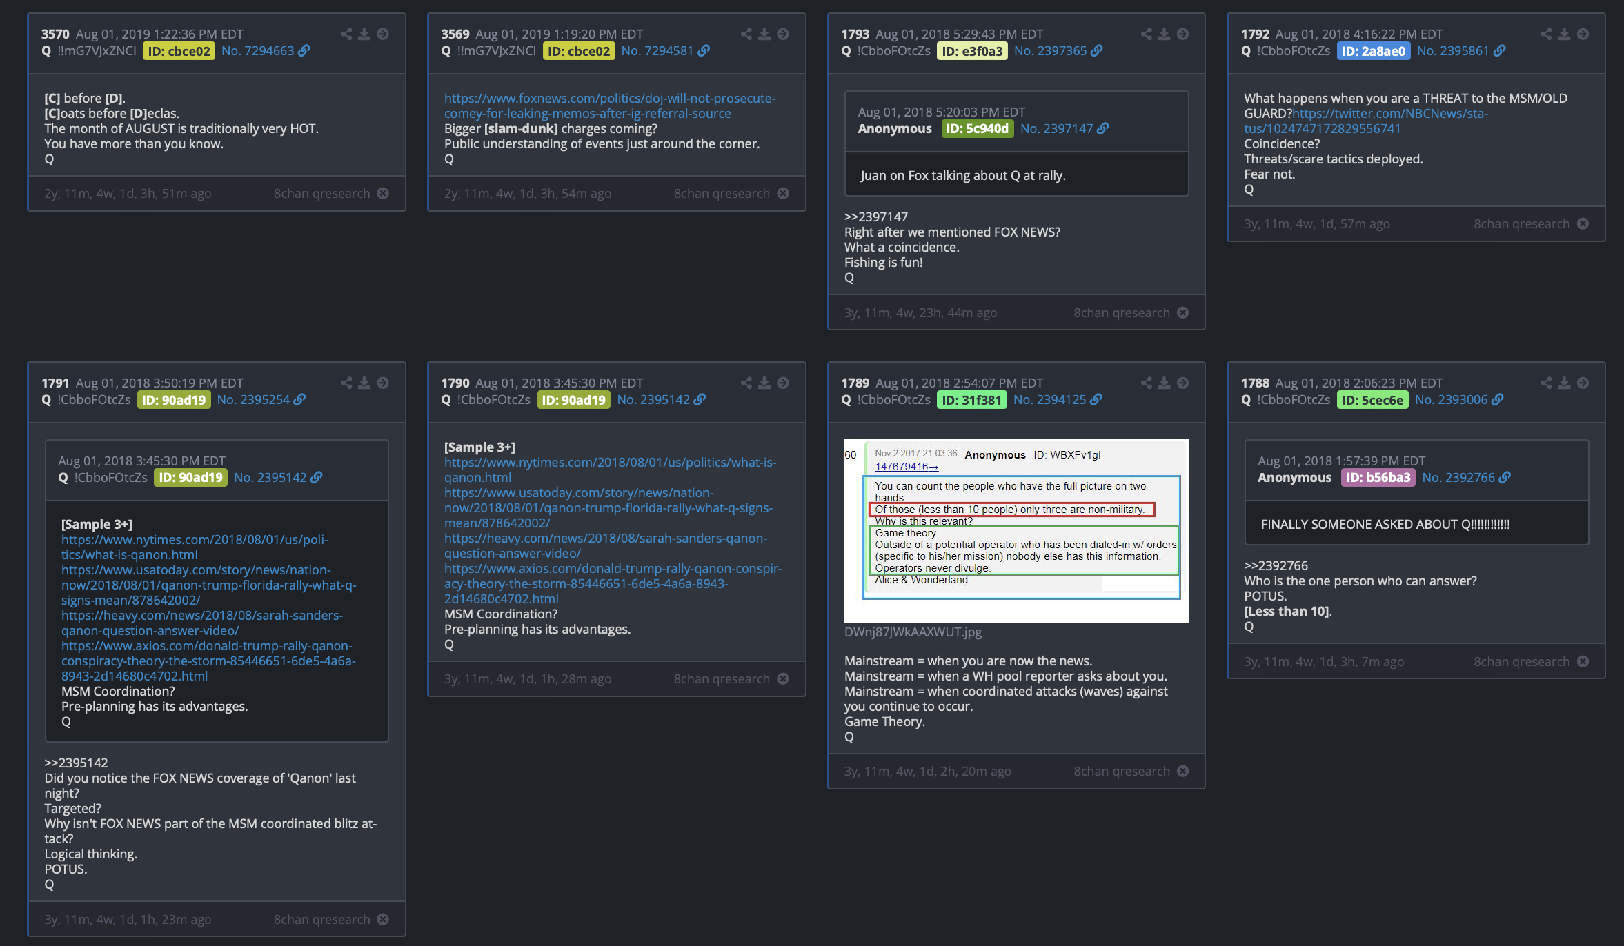Click 8chan qresearch source on post 1792
Viewport: 1624px width, 946px height.
pyautogui.click(x=1522, y=224)
